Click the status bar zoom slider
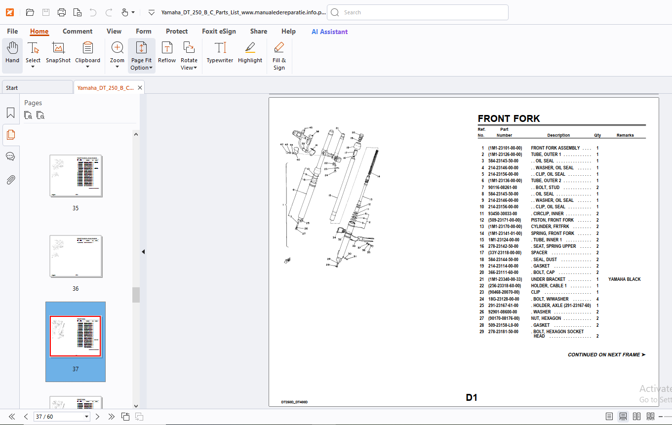Image resolution: width=672 pixels, height=425 pixels. (x=669, y=417)
